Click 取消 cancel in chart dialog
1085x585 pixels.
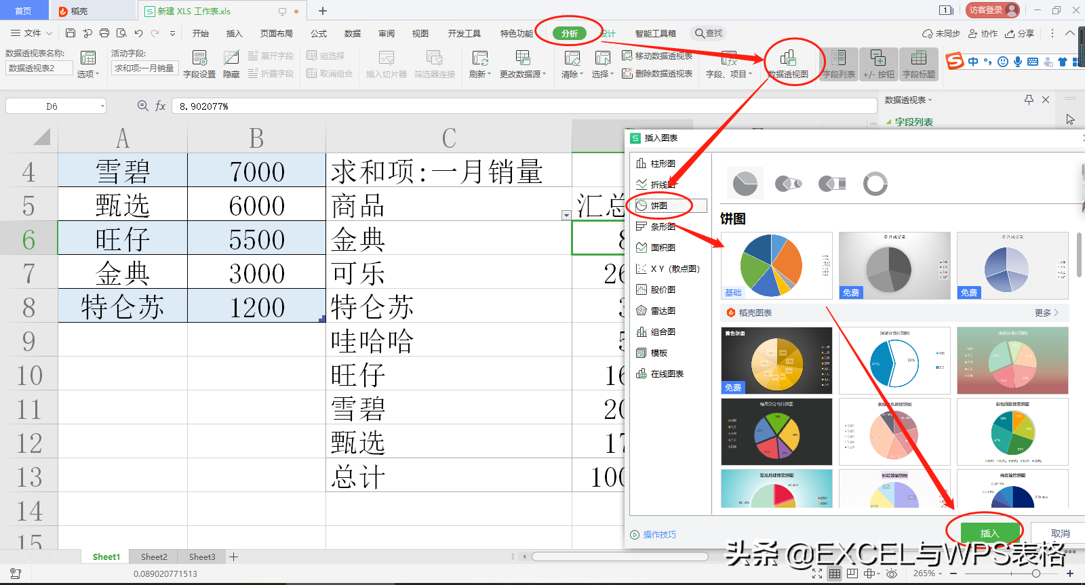pyautogui.click(x=1061, y=533)
